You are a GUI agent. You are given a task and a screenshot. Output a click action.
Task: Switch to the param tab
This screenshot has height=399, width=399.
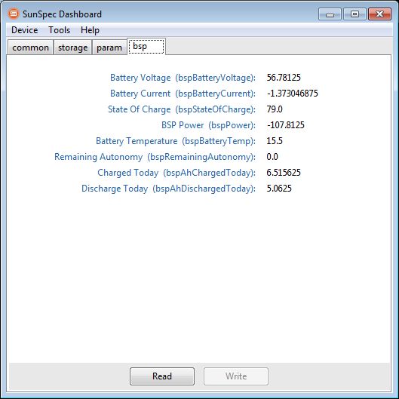(x=109, y=48)
